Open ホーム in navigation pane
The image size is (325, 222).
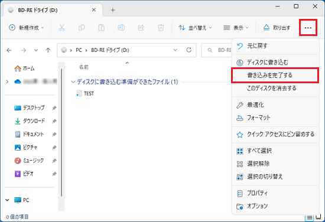[x=24, y=68]
